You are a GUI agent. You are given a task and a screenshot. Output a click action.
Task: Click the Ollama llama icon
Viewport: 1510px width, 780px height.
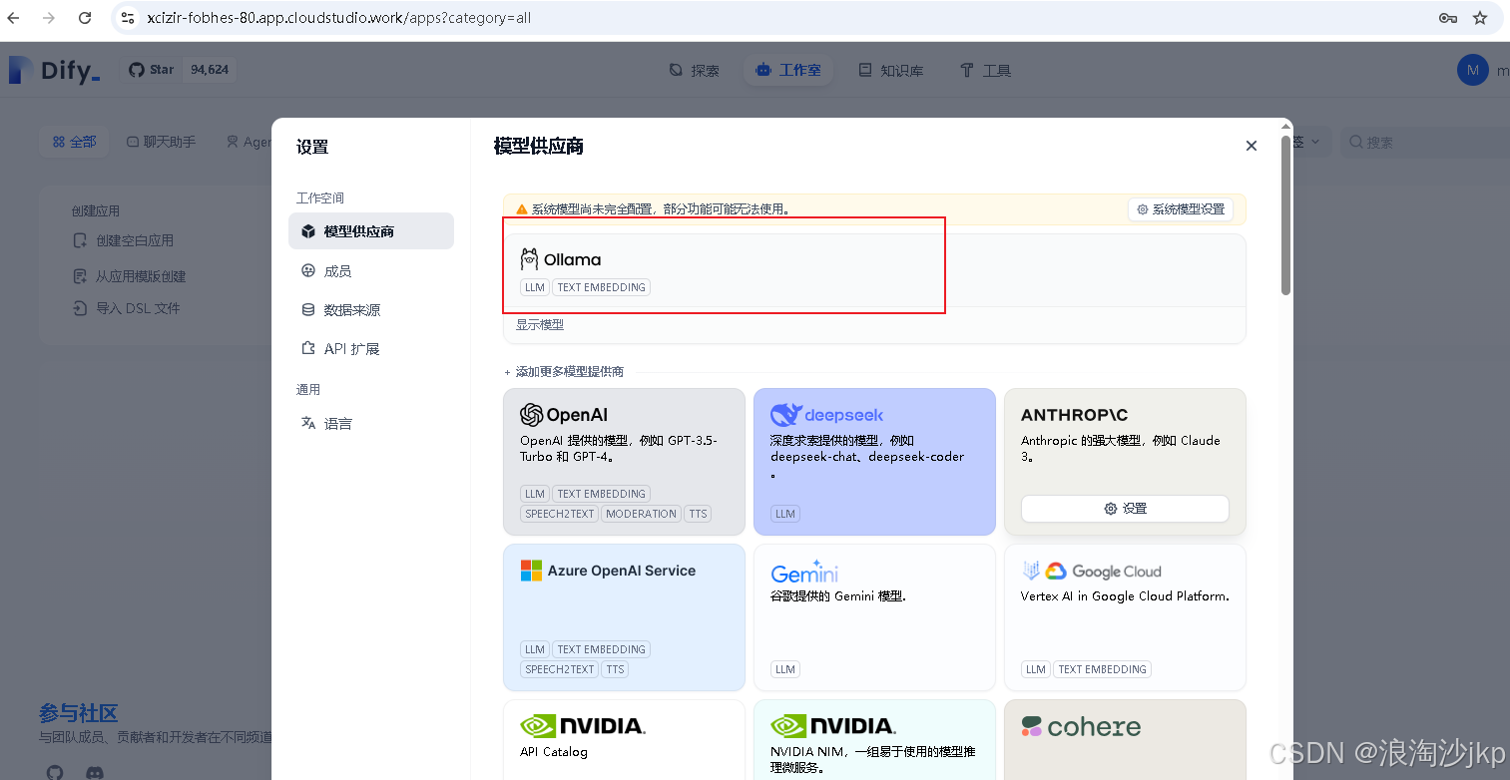[530, 259]
